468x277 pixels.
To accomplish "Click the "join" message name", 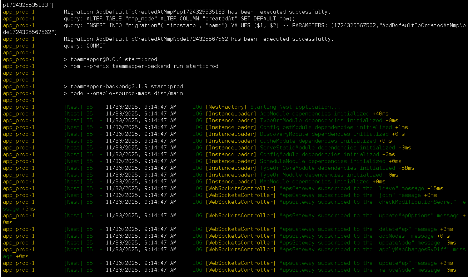I will [x=385, y=195].
